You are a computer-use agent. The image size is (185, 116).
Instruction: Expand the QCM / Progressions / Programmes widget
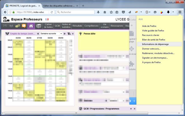tap(131, 109)
